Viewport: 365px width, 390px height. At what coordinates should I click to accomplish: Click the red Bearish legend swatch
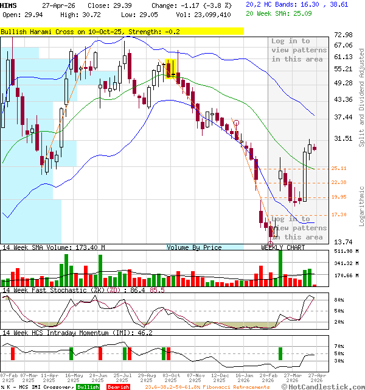point(118,386)
